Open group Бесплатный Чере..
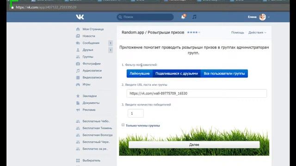Image resolution: width=296 pixels, height=166 pixels. click(x=96, y=142)
